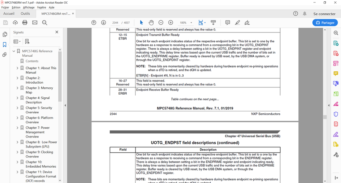Open Chapter 8: Low Power Subsystem bookmark
This screenshot has height=183, width=341.
pos(41,144)
